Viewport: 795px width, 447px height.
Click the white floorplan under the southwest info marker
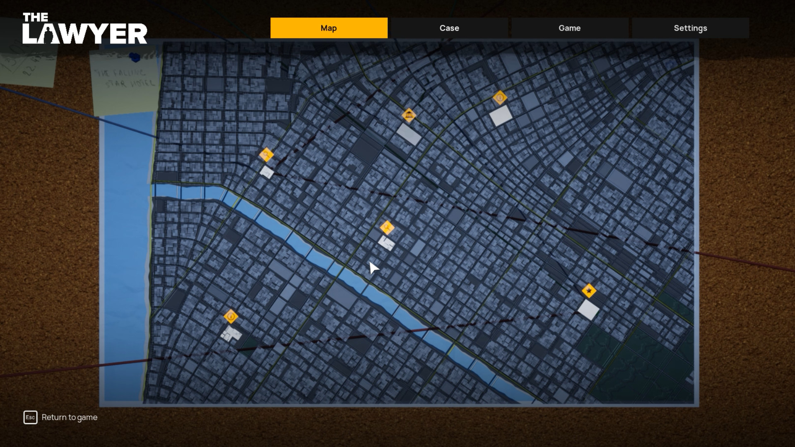[x=231, y=334]
